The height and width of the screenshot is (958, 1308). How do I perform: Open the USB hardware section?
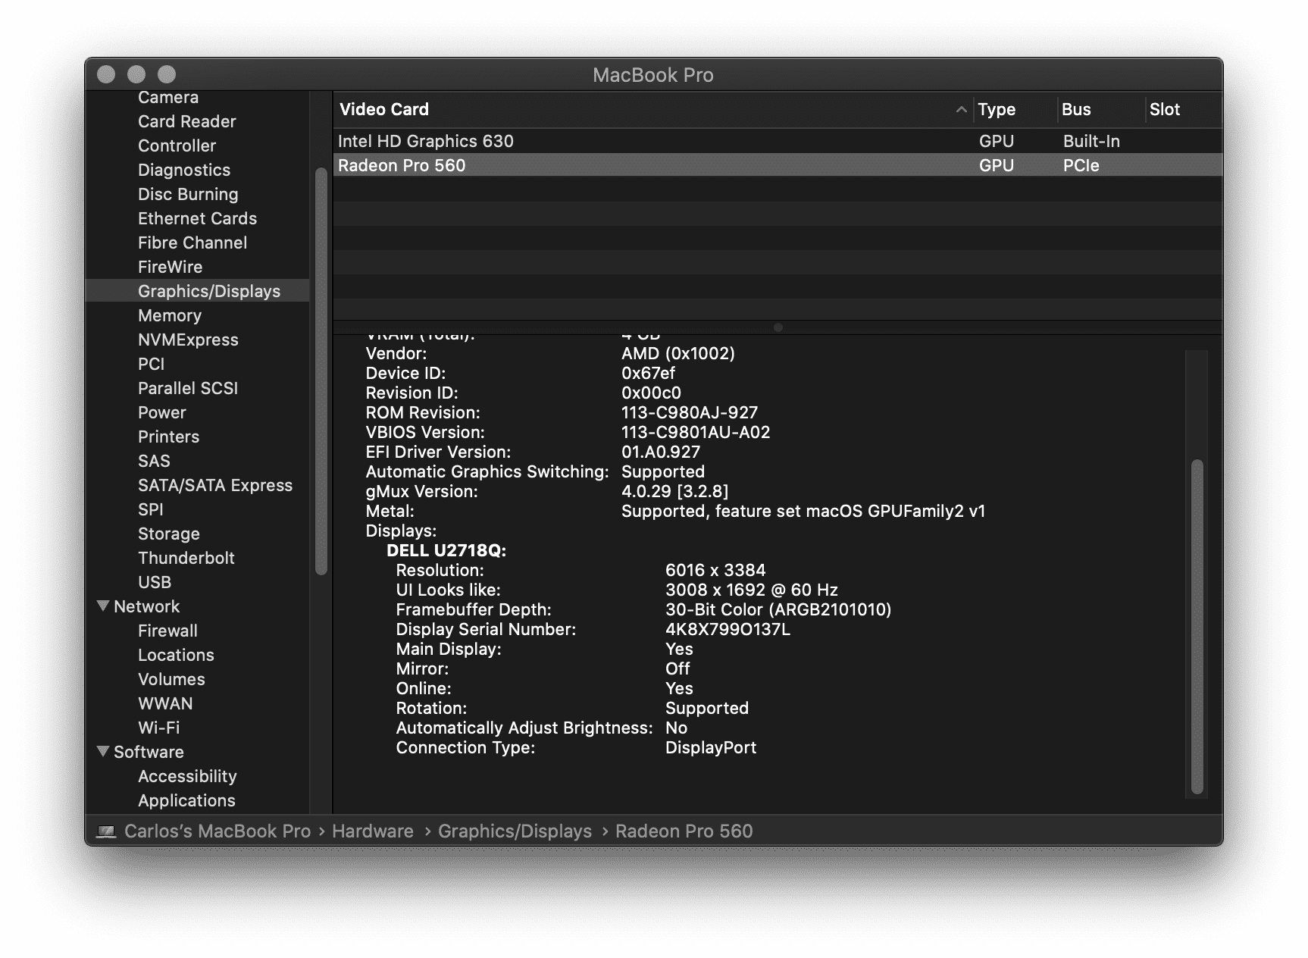[155, 582]
